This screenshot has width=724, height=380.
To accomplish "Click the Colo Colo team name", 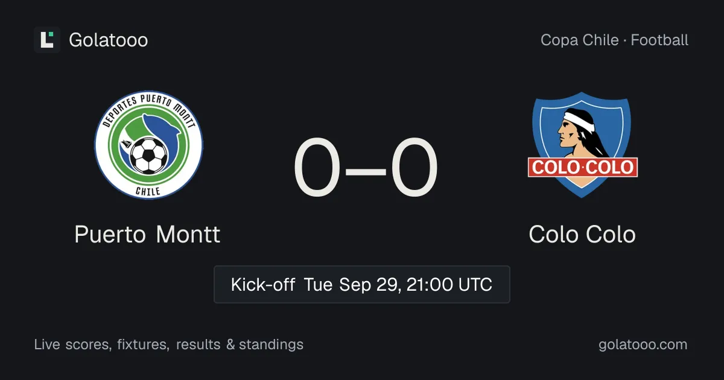I will (582, 234).
